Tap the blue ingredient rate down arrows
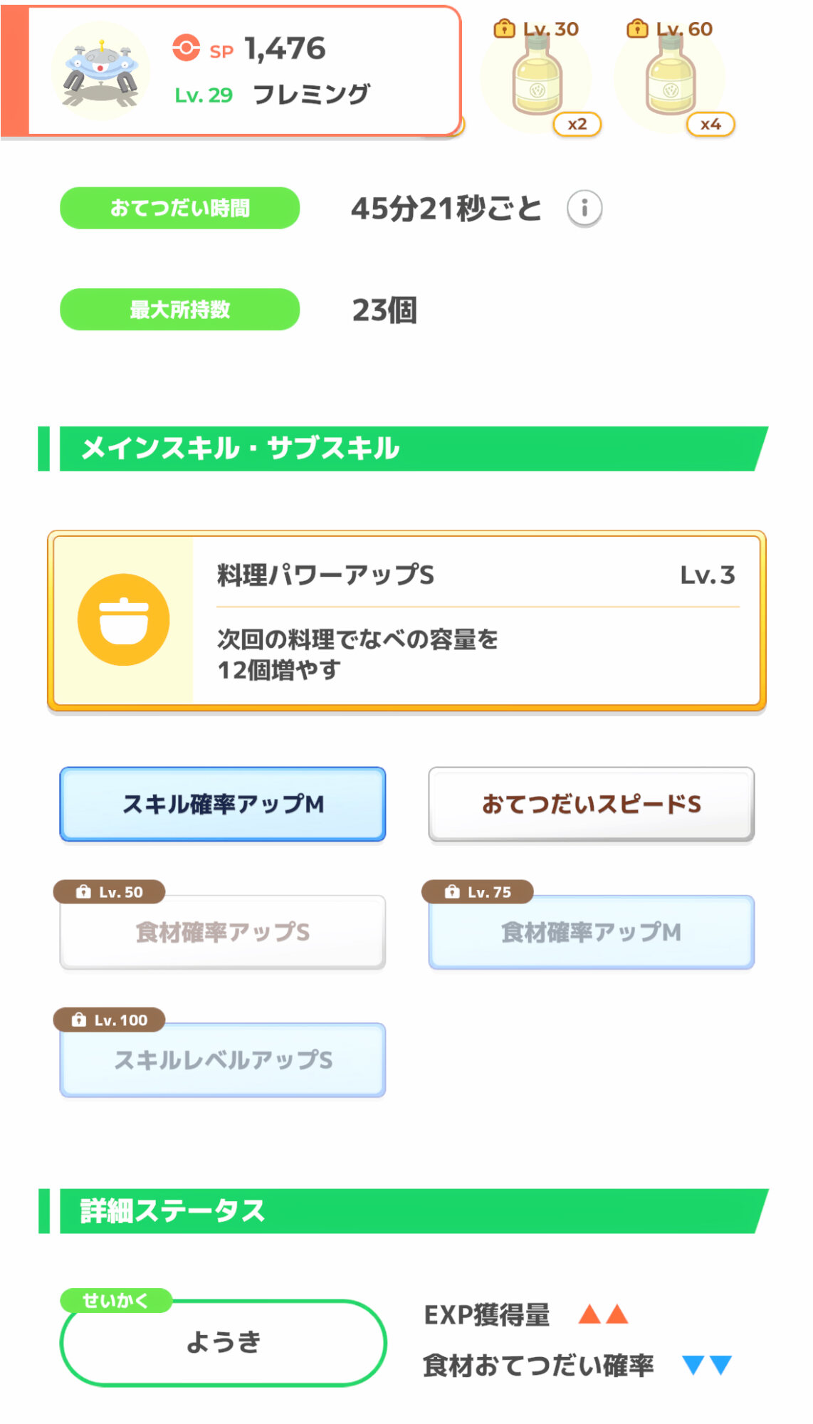 [707, 1365]
